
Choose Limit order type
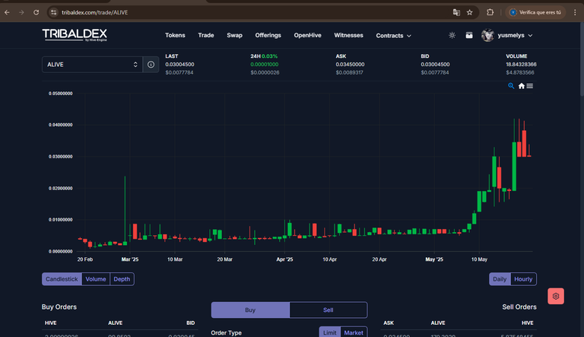pos(329,332)
